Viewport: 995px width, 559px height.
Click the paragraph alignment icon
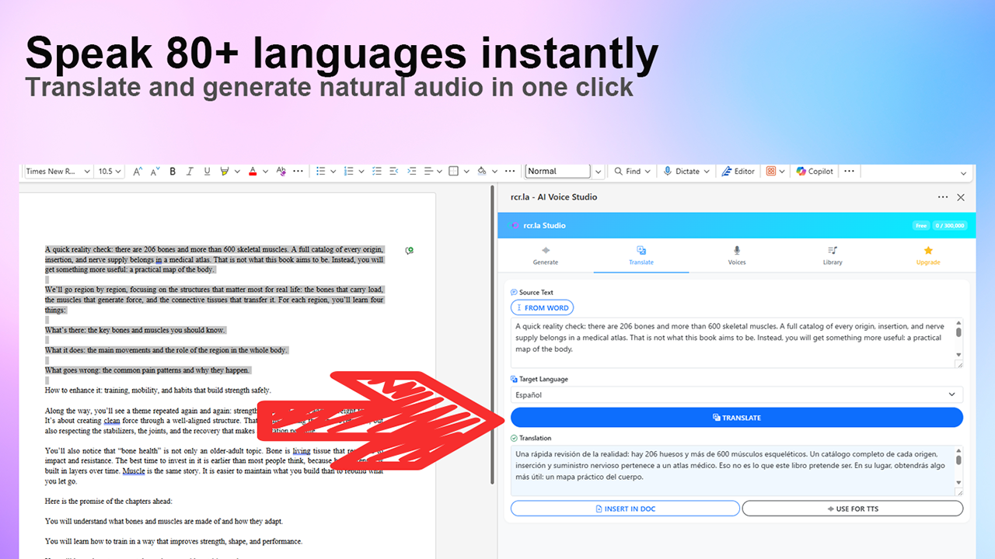pos(428,172)
